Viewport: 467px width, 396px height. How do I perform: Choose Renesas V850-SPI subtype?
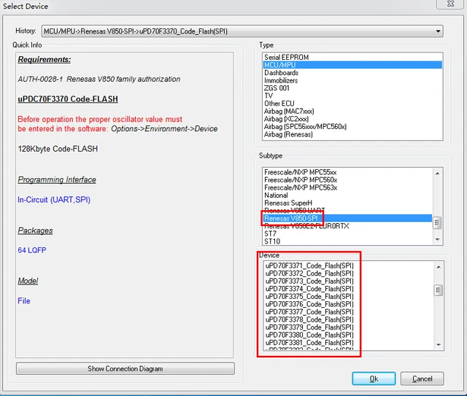347,218
